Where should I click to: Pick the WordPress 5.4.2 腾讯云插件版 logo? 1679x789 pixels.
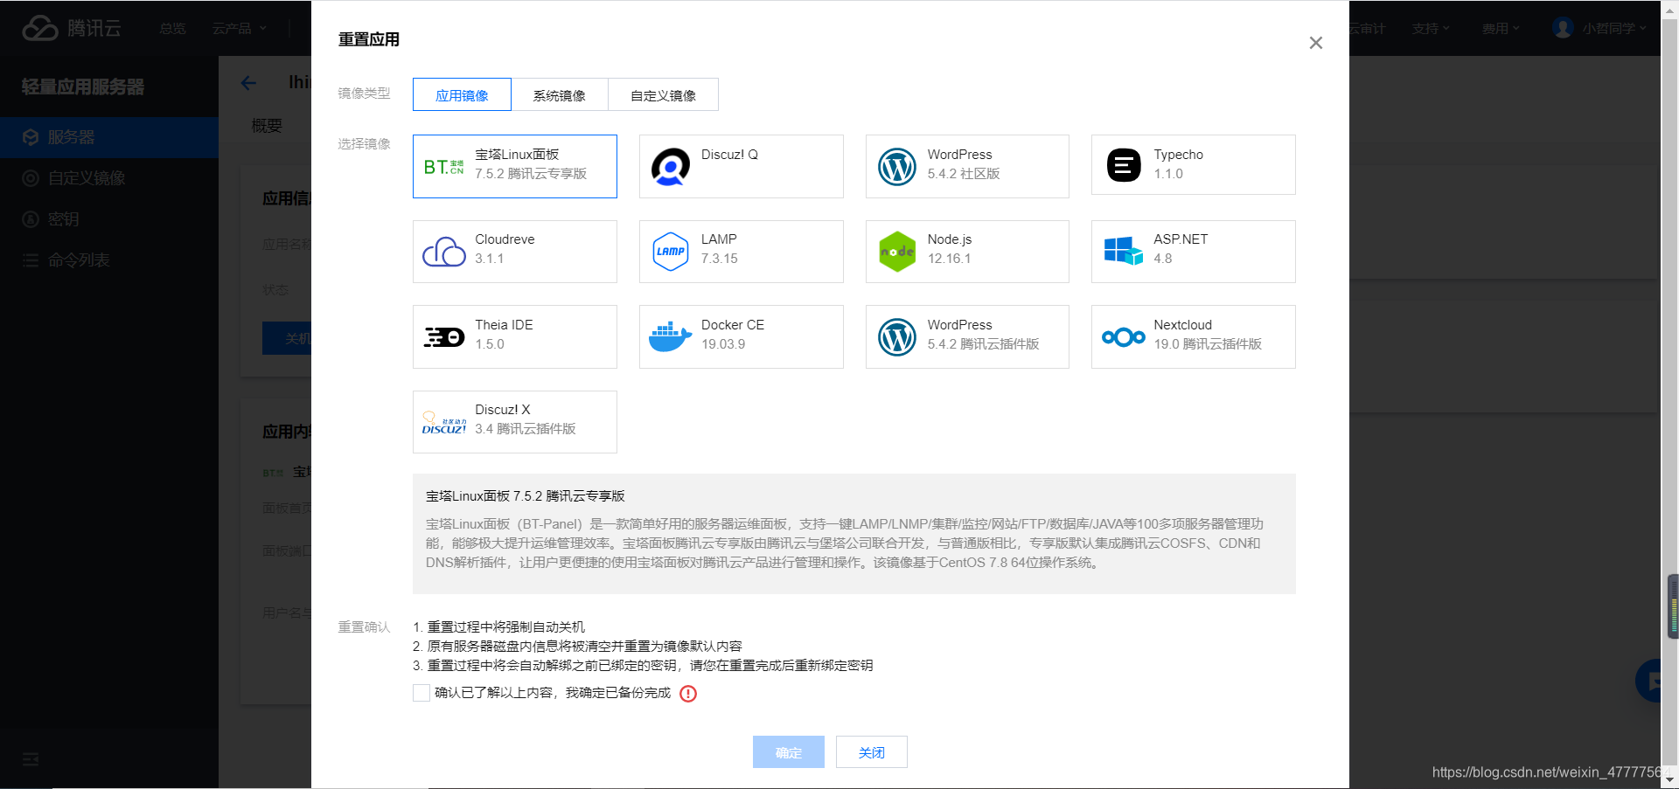(897, 336)
